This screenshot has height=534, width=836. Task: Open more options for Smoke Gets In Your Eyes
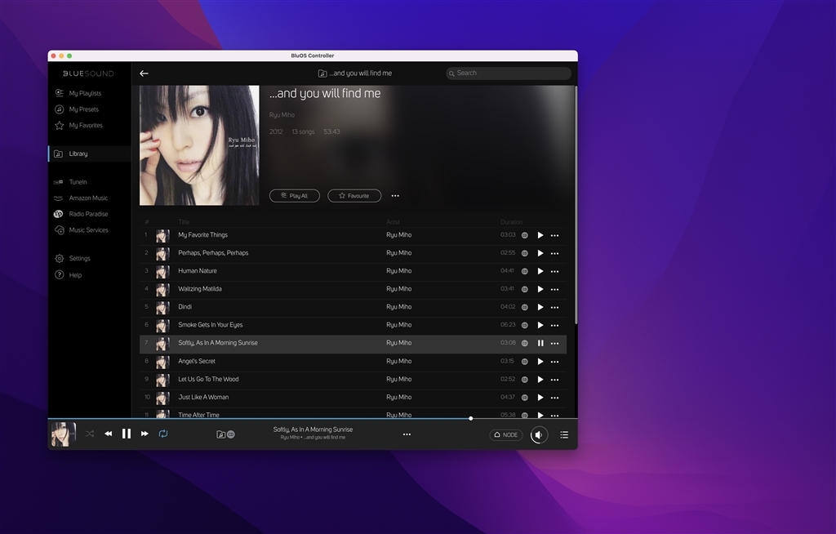coord(554,325)
